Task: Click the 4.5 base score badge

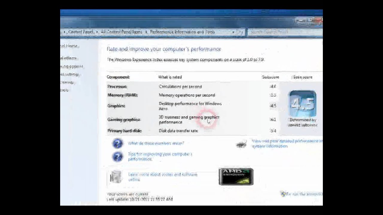Action: tap(303, 103)
